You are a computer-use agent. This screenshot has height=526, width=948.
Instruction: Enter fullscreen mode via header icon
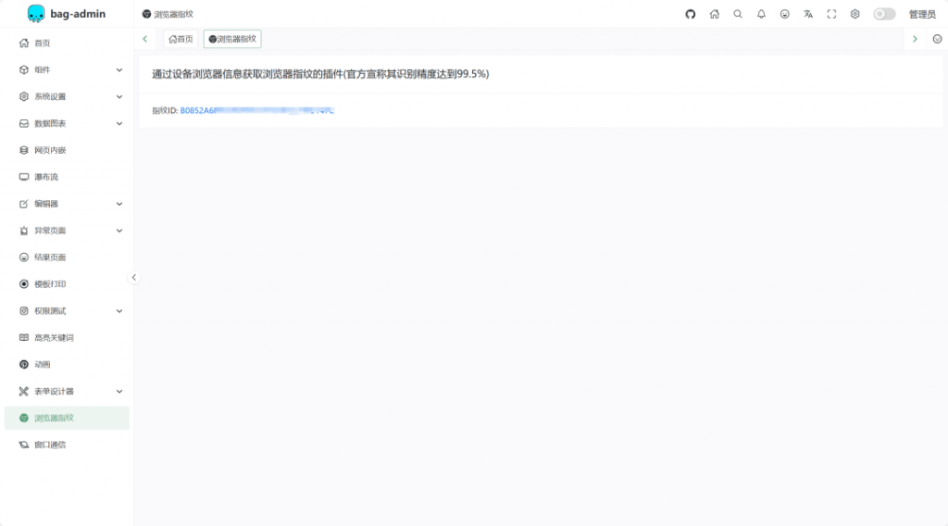[831, 14]
